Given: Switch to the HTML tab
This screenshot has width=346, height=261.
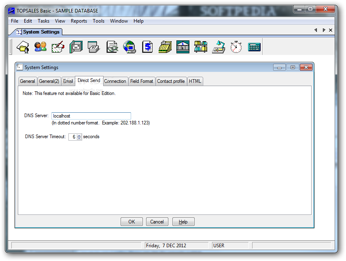Looking at the screenshot, I should pyautogui.click(x=195, y=81).
